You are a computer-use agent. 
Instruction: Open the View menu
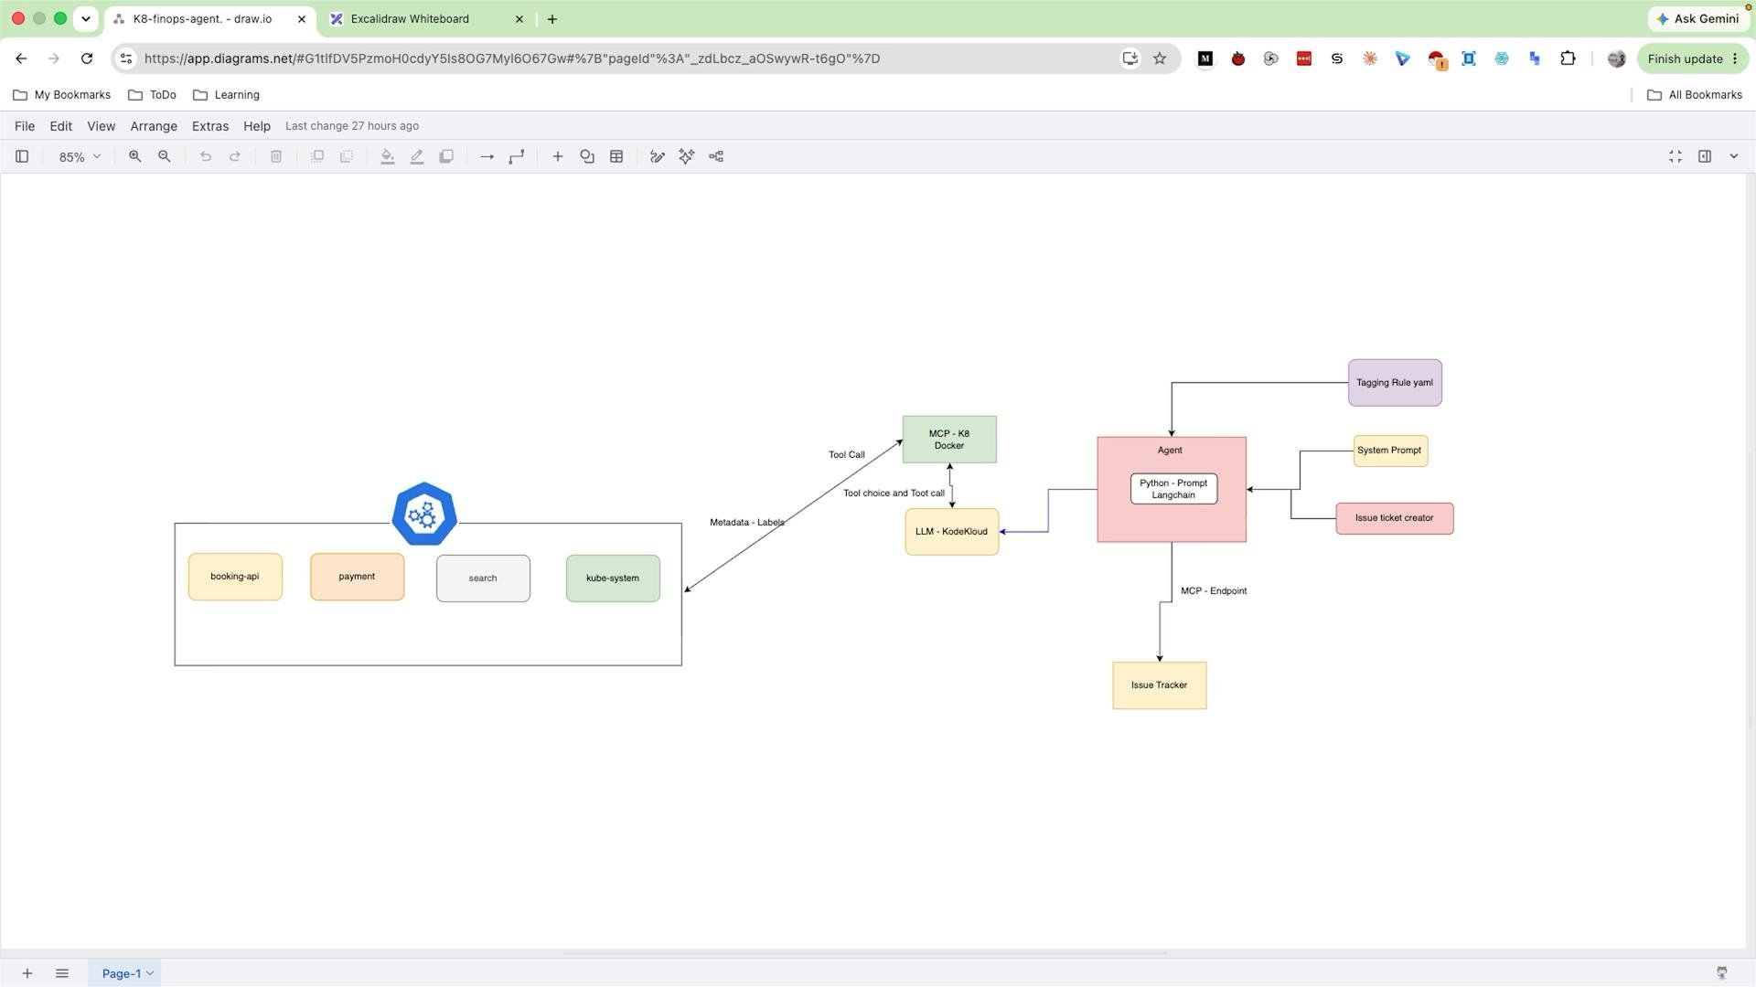(x=101, y=126)
